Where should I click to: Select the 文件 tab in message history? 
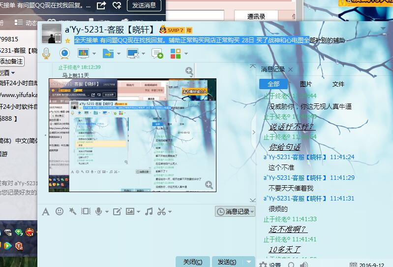(338, 84)
